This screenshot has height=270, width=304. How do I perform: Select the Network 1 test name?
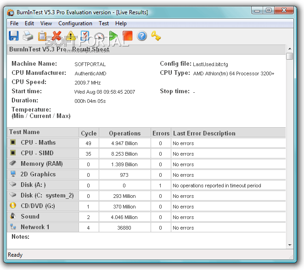pyautogui.click(x=35, y=227)
